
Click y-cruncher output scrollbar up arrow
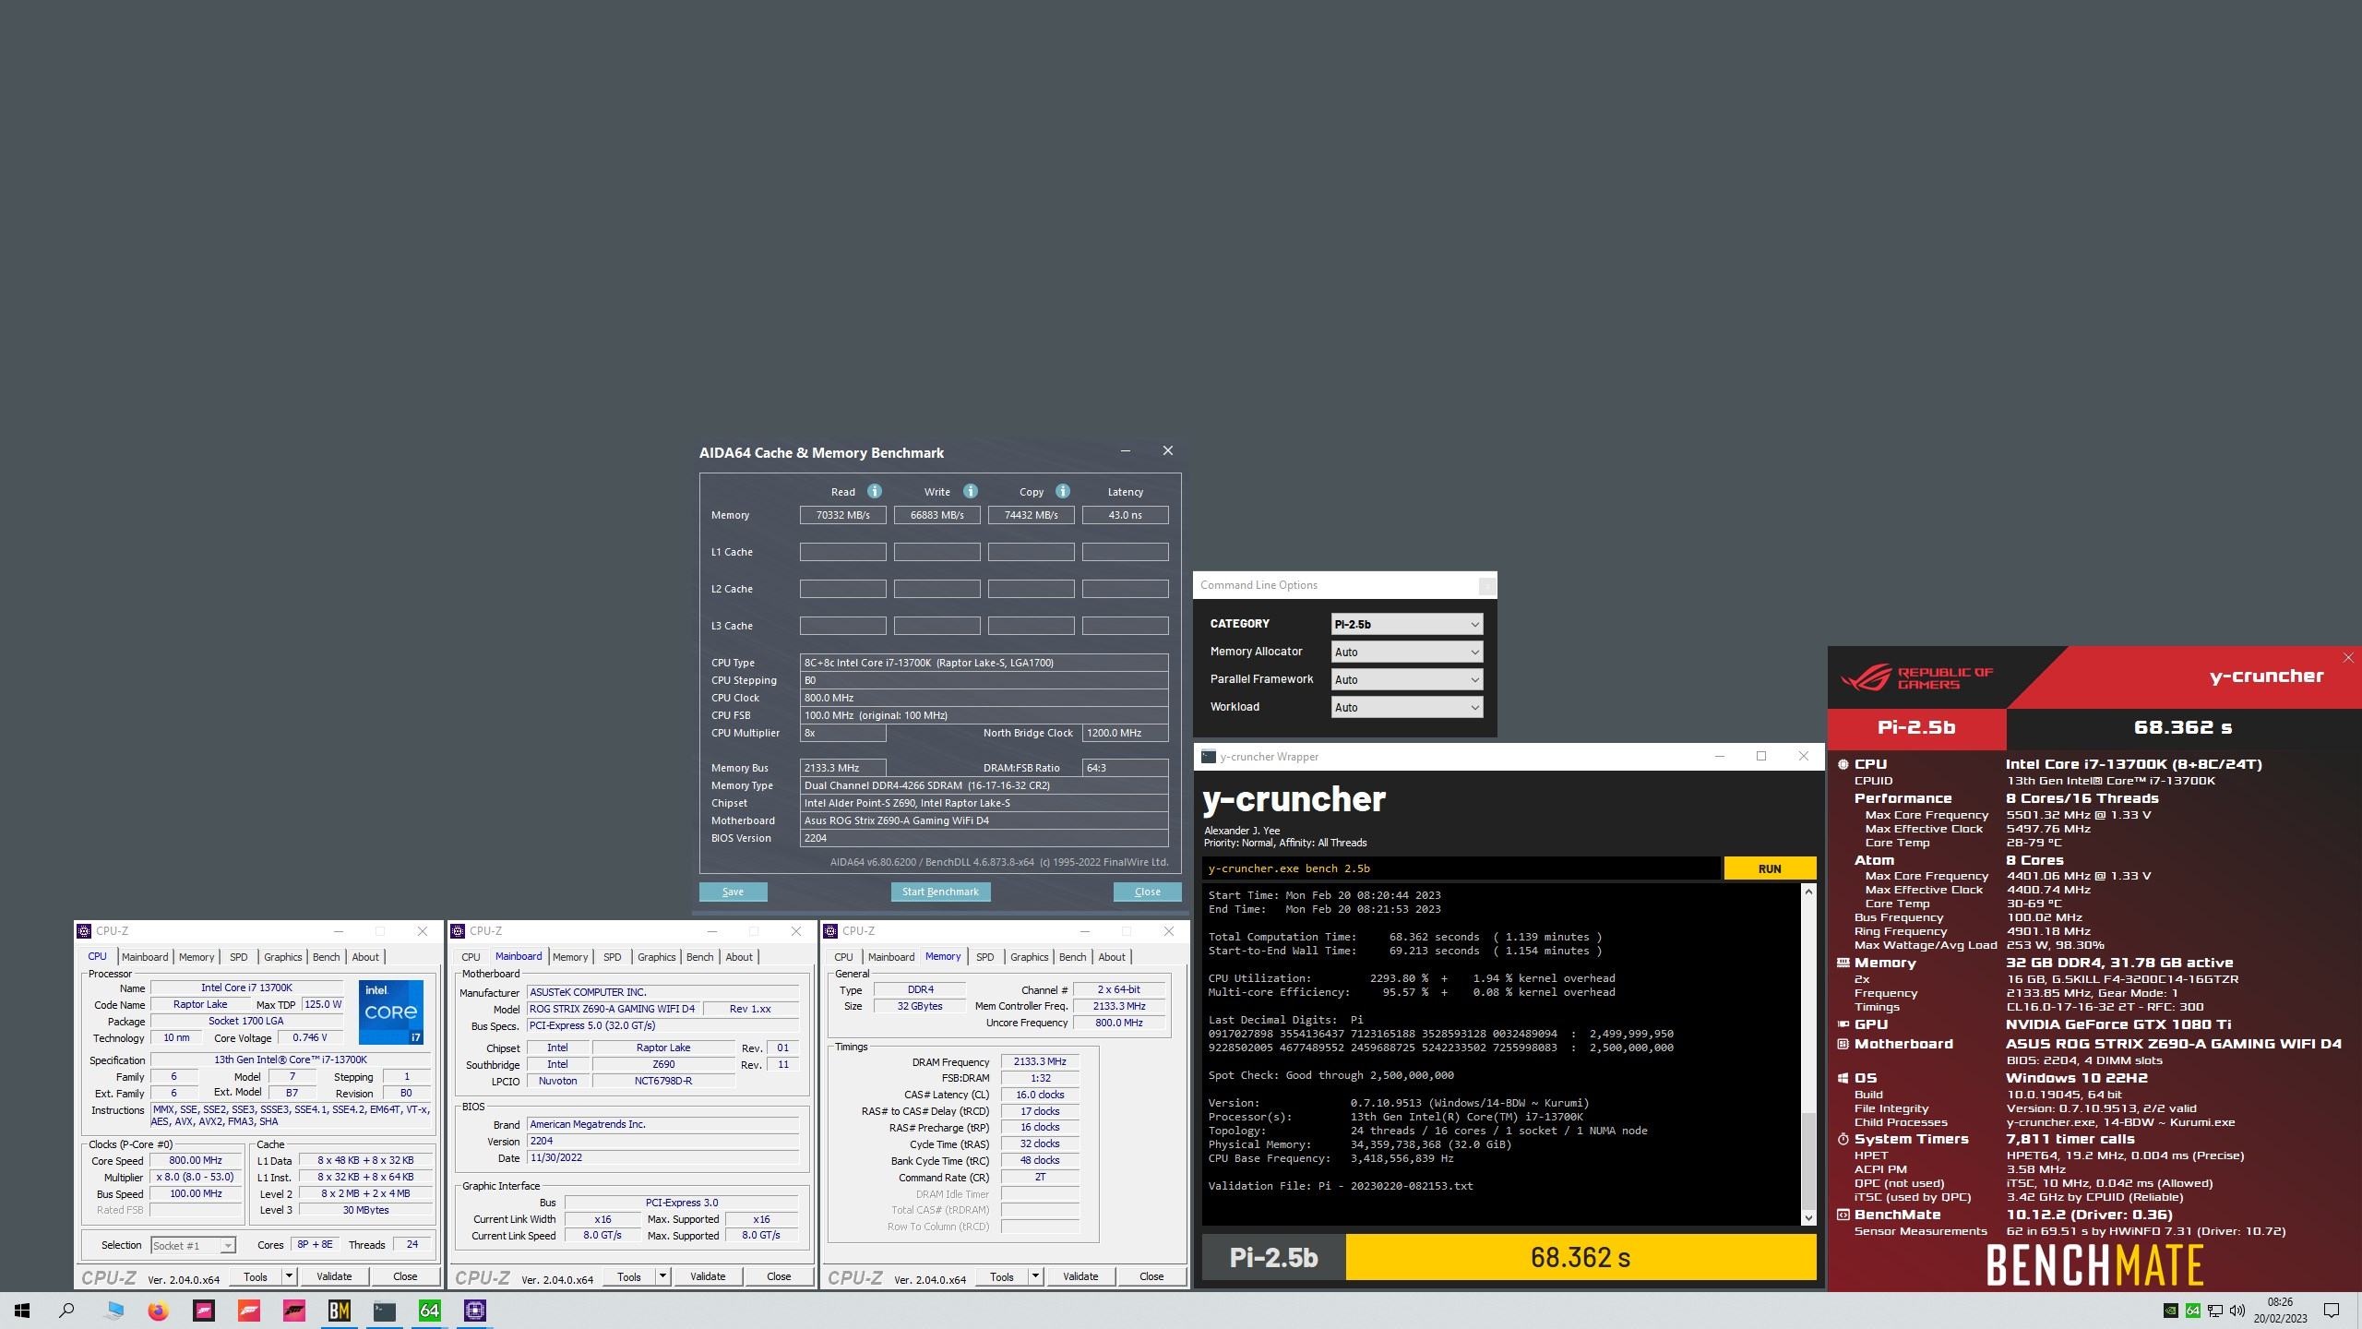(1808, 892)
